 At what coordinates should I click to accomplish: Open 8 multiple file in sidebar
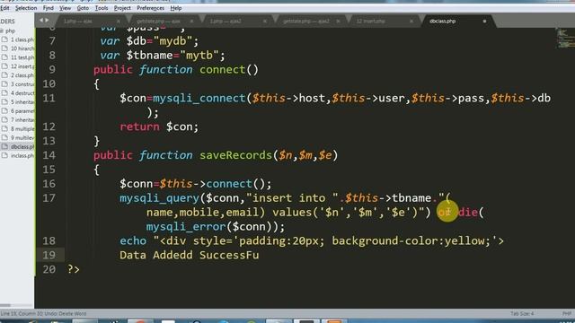click(x=22, y=129)
